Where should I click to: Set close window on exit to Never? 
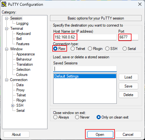[82, 117]
